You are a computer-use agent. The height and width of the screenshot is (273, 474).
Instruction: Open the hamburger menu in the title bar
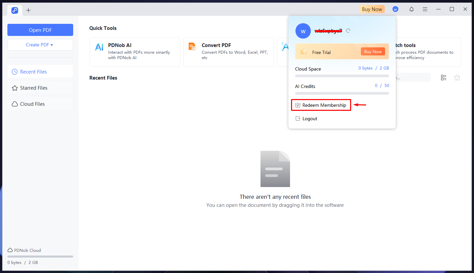425,9
